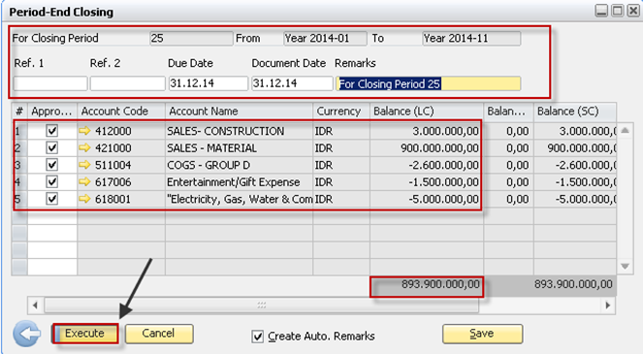
Task: Click the Remarks field
Action: pyautogui.click(x=429, y=83)
